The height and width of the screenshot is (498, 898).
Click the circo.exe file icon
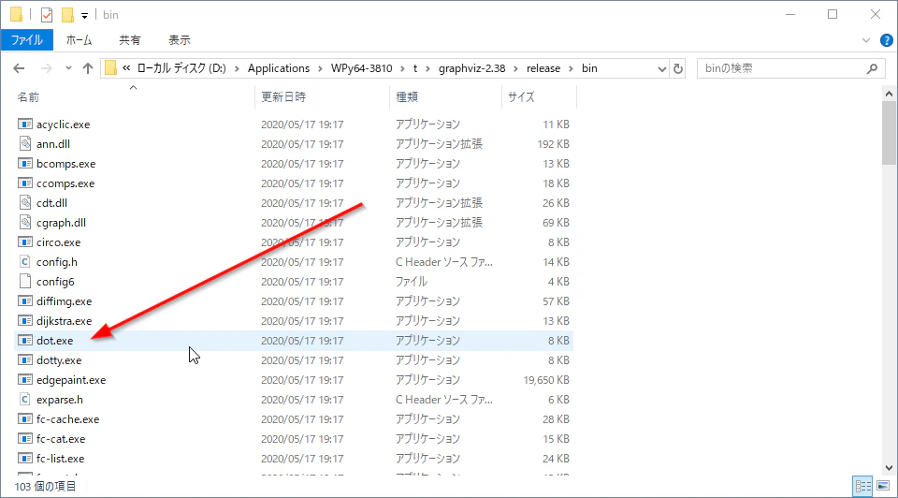24,242
